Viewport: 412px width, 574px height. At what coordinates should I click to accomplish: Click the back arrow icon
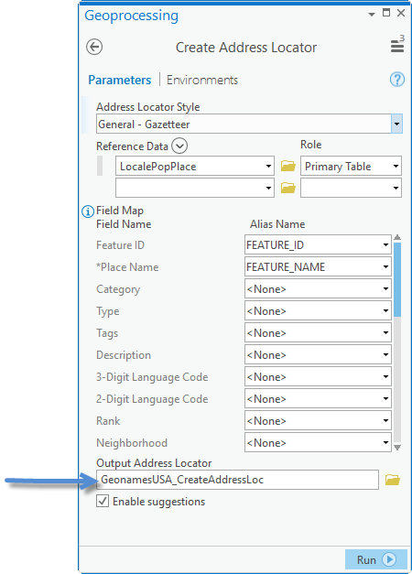pos(94,47)
